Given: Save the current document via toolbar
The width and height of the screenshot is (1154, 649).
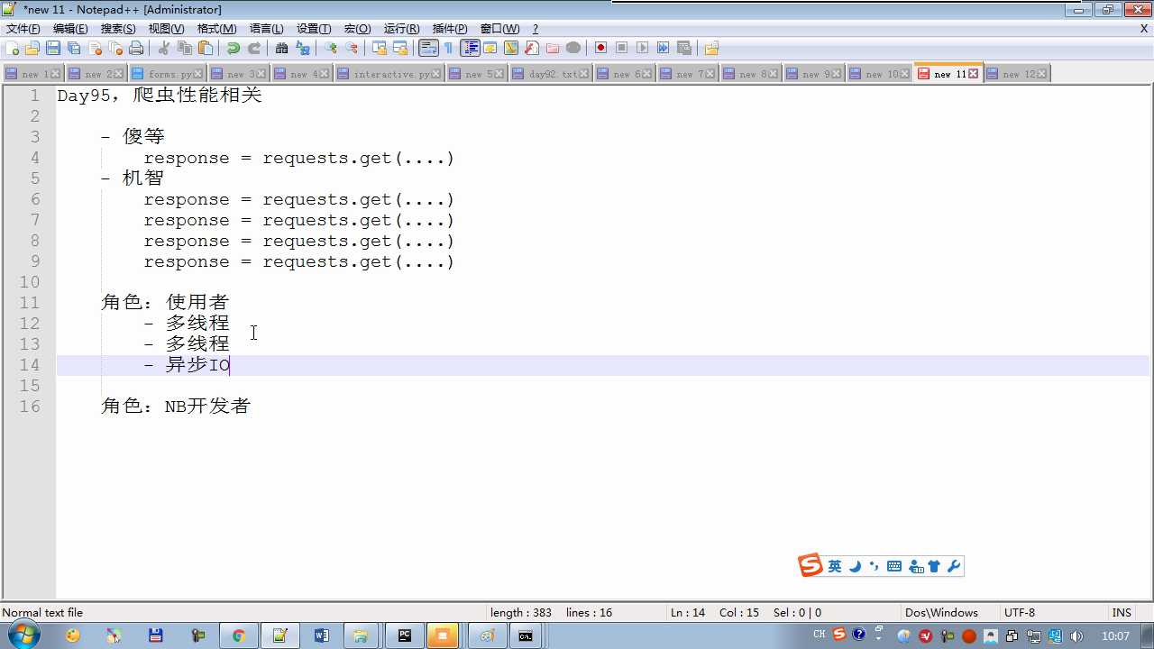Looking at the screenshot, I should tap(53, 48).
